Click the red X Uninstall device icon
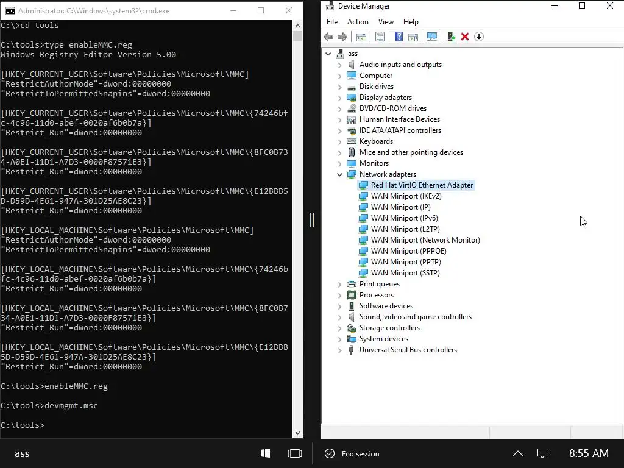This screenshot has width=624, height=468. pyautogui.click(x=465, y=37)
